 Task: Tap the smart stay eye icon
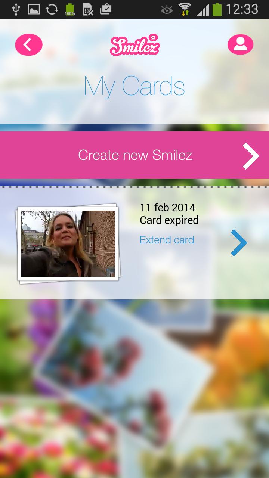pos(167,10)
